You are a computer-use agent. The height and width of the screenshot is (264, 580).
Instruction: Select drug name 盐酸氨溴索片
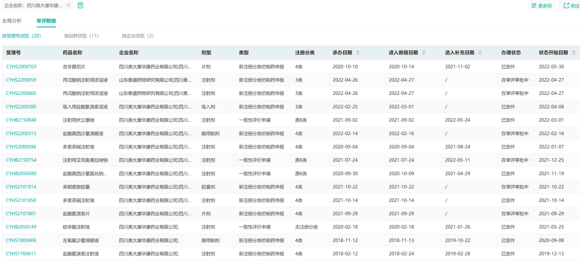(x=76, y=213)
